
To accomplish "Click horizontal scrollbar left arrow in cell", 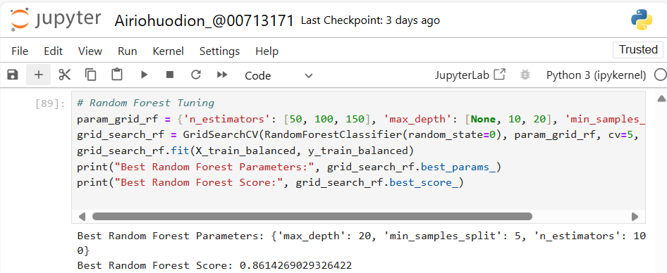I will [82, 217].
